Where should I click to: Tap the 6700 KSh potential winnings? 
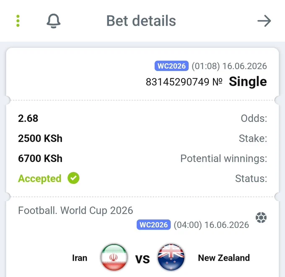click(x=40, y=158)
